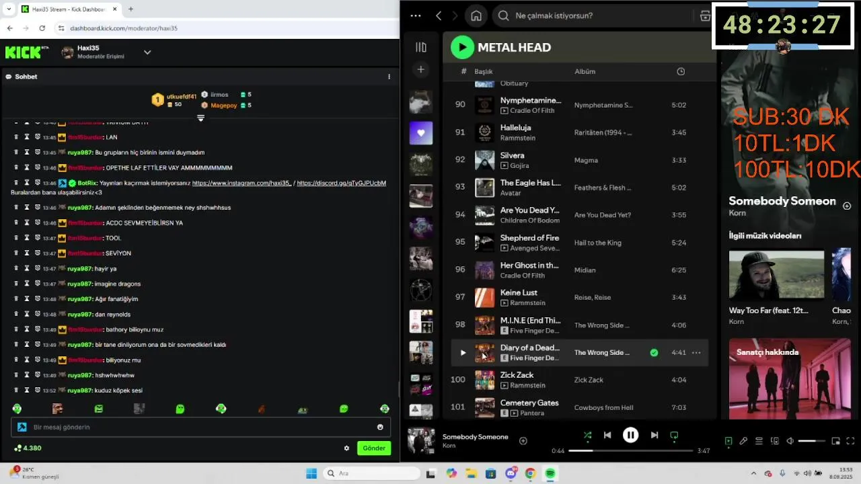The image size is (861, 484).
Task: Send the chat message with Gönder
Action: coord(374,448)
